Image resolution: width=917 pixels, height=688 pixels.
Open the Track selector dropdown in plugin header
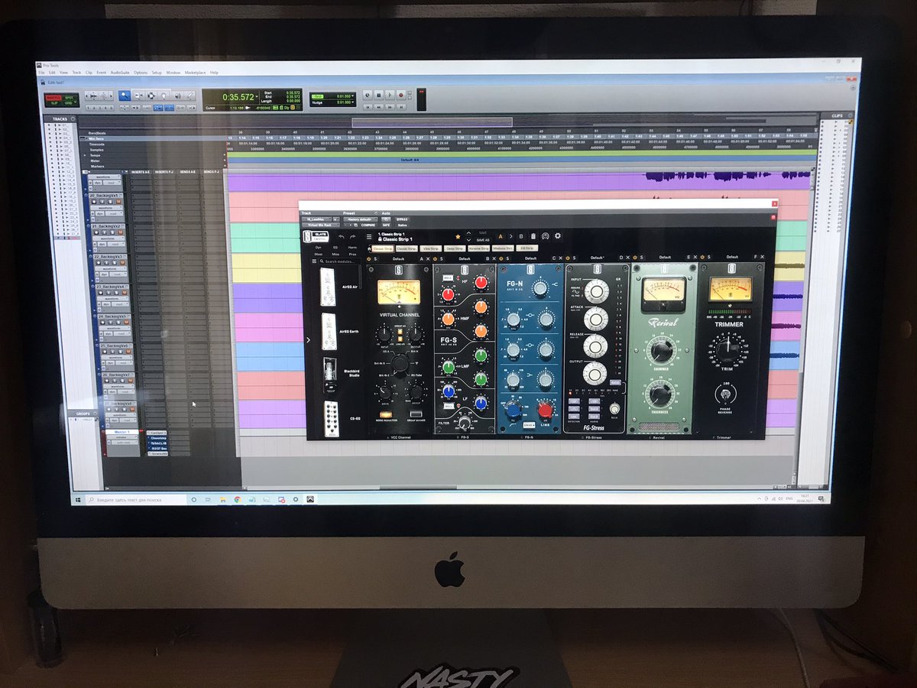point(317,219)
